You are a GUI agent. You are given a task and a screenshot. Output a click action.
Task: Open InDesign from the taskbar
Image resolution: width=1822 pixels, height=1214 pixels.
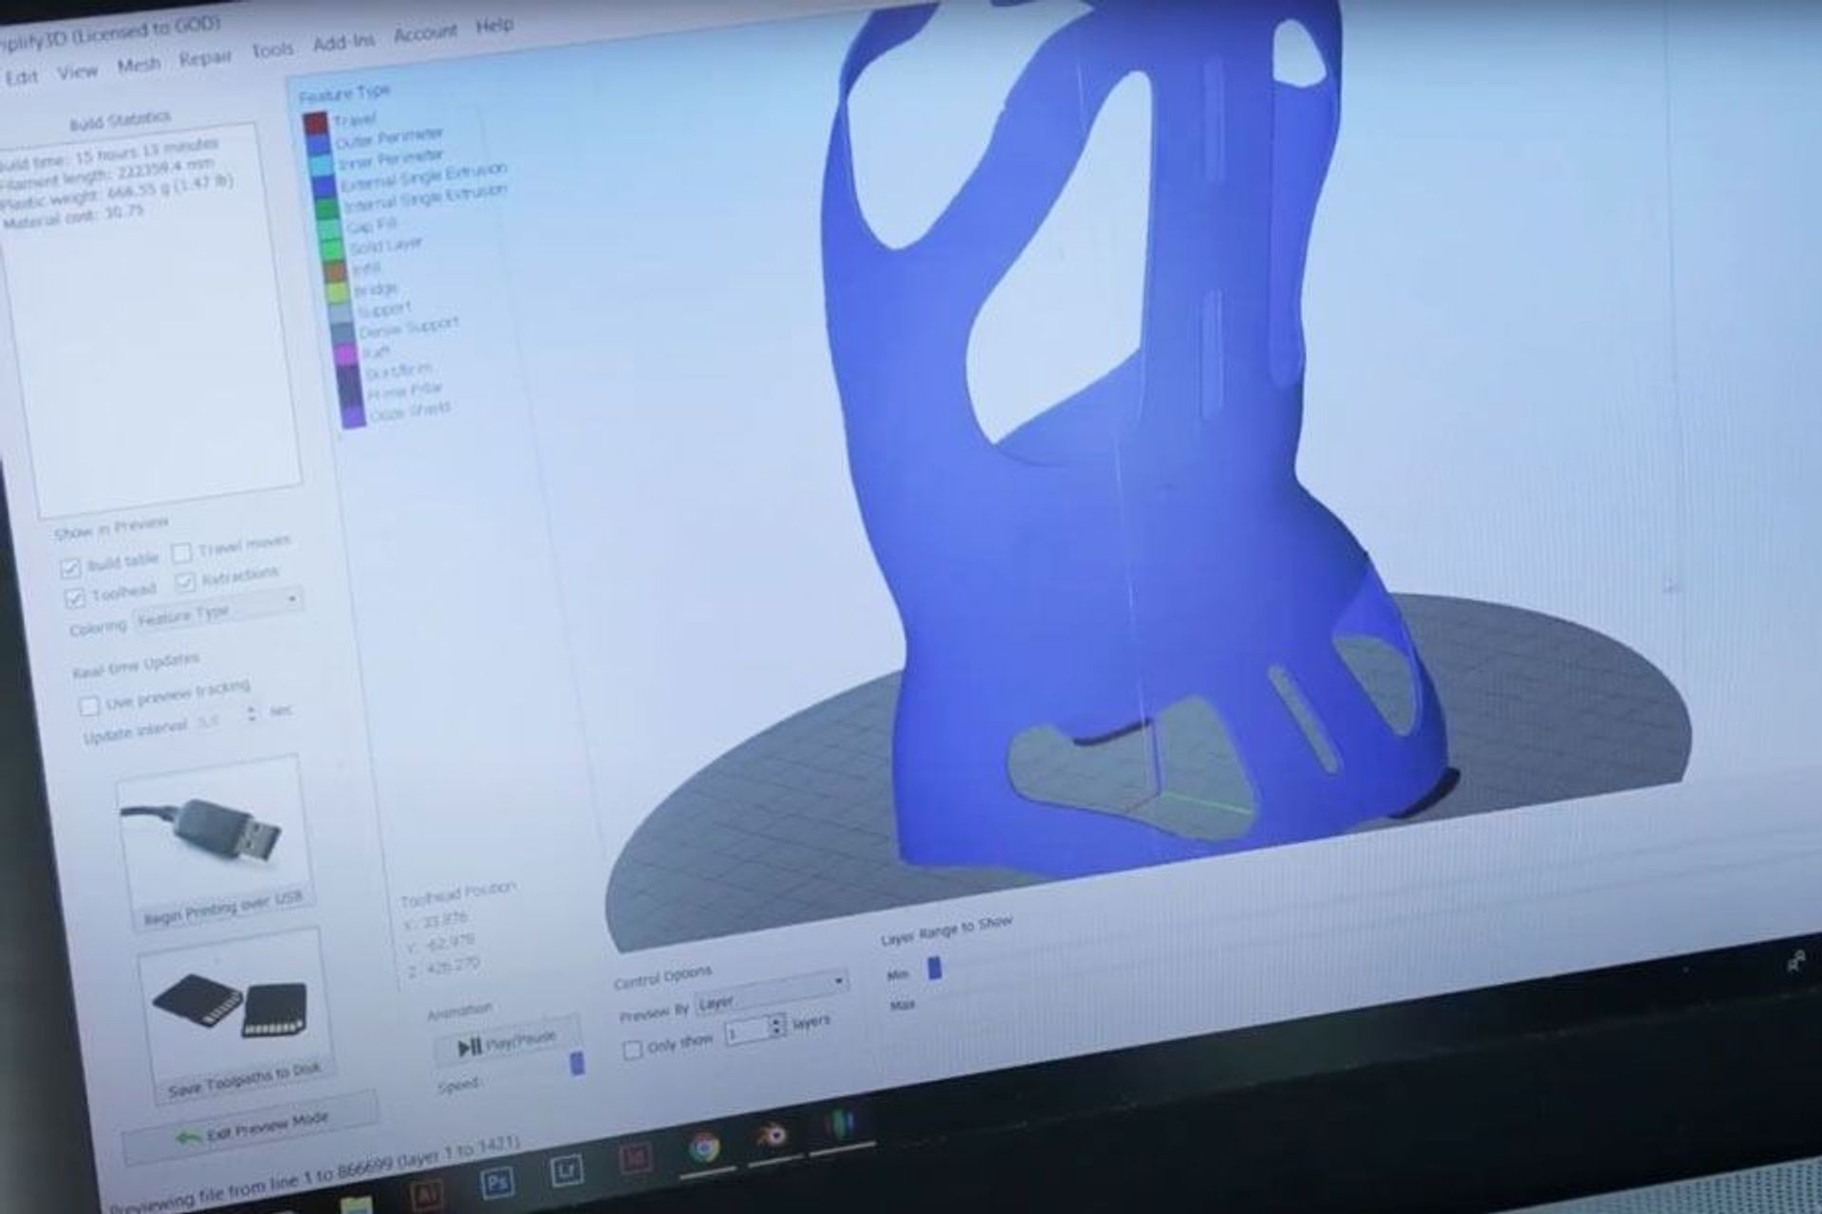tap(634, 1159)
